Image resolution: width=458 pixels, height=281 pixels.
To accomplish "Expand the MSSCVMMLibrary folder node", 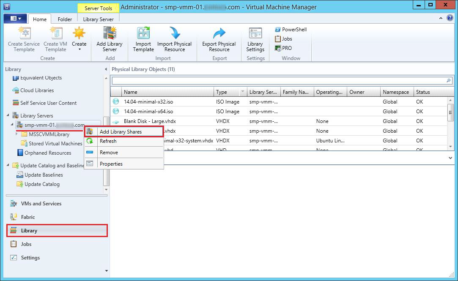I will click(16, 134).
